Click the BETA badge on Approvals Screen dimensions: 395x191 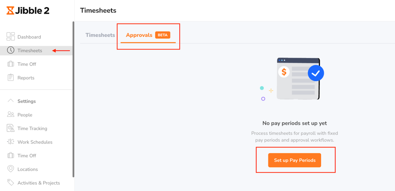point(163,35)
